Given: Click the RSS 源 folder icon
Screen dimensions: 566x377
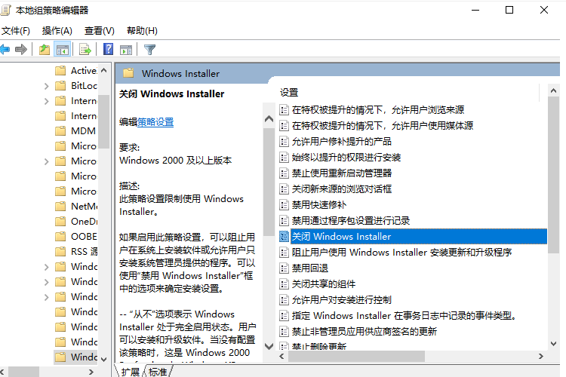Looking at the screenshot, I should (60, 251).
